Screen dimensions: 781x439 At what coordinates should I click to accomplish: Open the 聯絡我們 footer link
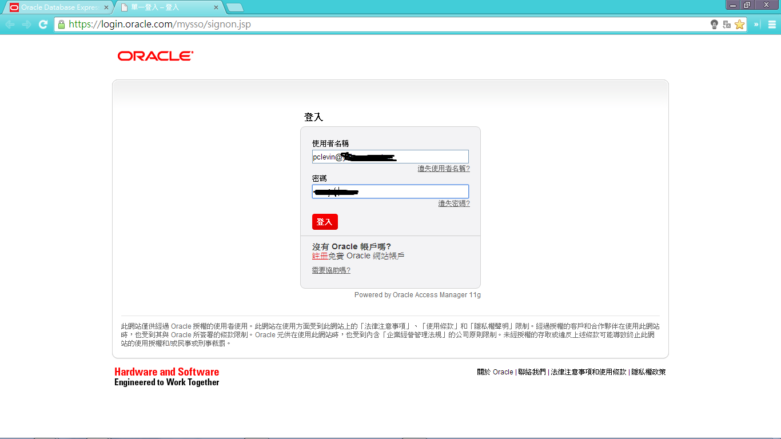coord(532,372)
